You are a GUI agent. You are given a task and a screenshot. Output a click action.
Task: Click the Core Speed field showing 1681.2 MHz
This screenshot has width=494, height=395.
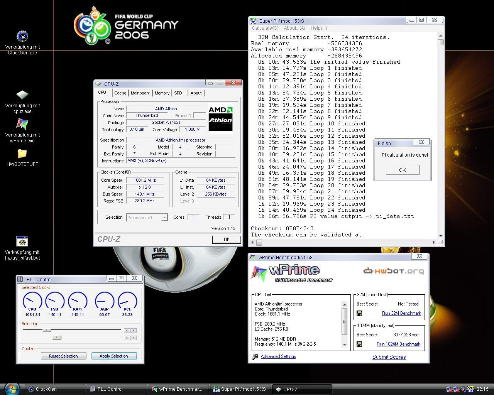coord(145,180)
